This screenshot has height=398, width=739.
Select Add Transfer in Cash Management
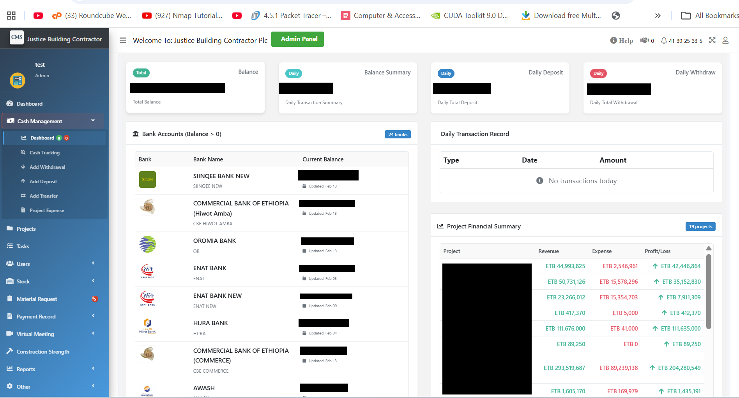pyautogui.click(x=44, y=196)
